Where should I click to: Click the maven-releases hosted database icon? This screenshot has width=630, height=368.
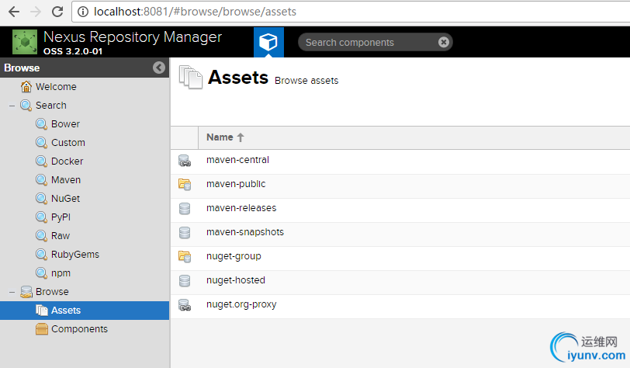(x=185, y=208)
